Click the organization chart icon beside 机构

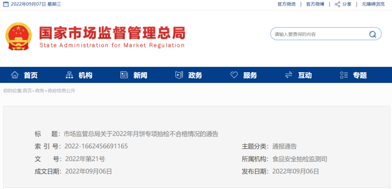69,75
